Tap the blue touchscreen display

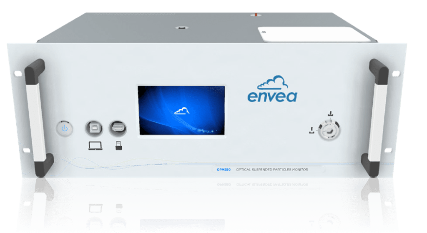coord(182,112)
